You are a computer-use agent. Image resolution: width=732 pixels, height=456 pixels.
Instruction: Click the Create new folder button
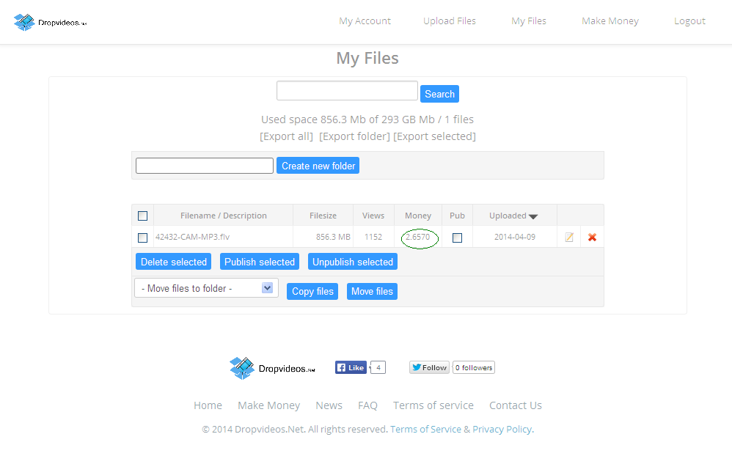pos(318,166)
